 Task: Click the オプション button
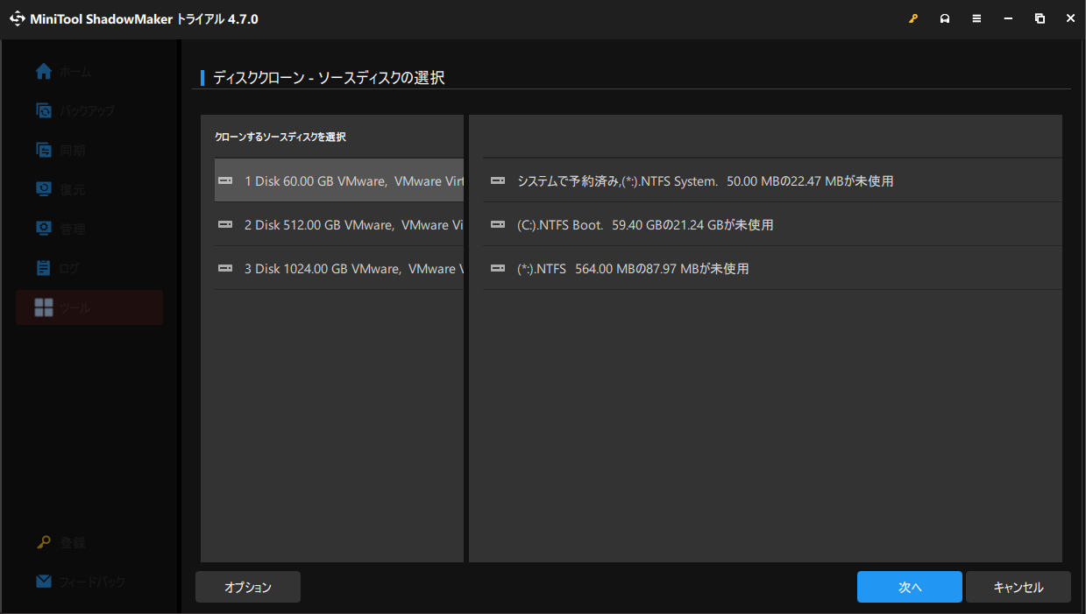[x=248, y=587]
